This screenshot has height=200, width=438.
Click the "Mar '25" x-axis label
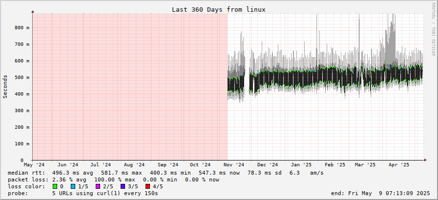click(x=365, y=165)
